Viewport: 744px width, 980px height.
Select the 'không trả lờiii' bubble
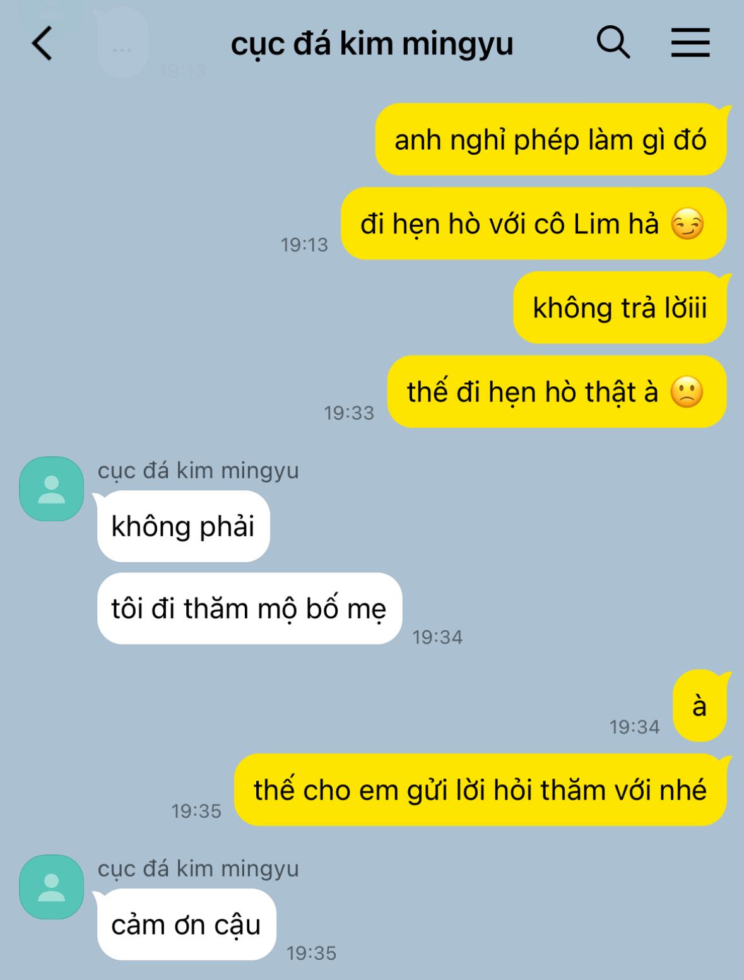[620, 308]
